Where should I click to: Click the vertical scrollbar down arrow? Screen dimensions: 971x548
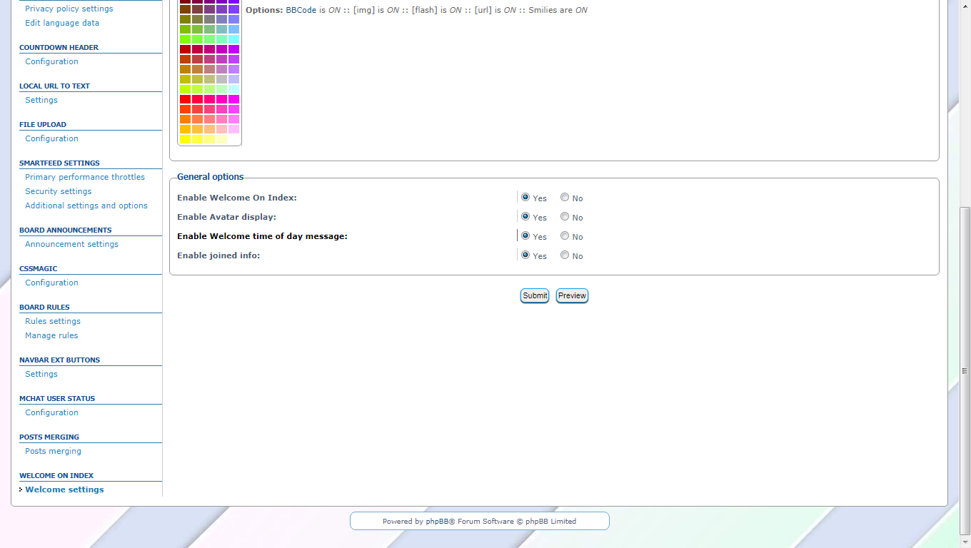click(965, 542)
